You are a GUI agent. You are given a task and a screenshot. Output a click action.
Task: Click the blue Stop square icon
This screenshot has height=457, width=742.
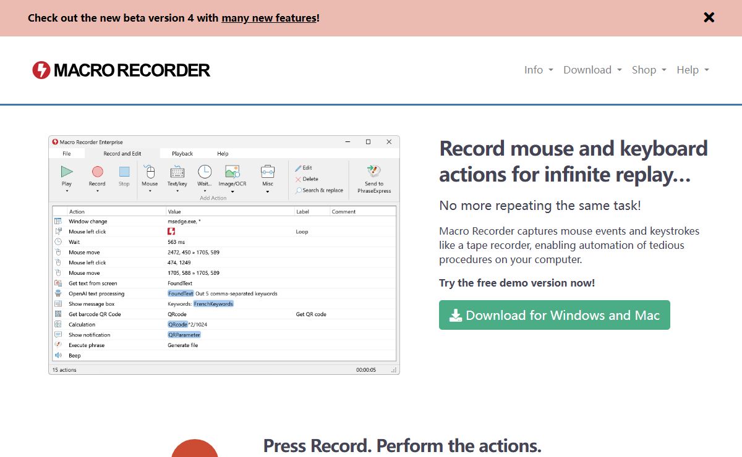click(124, 172)
